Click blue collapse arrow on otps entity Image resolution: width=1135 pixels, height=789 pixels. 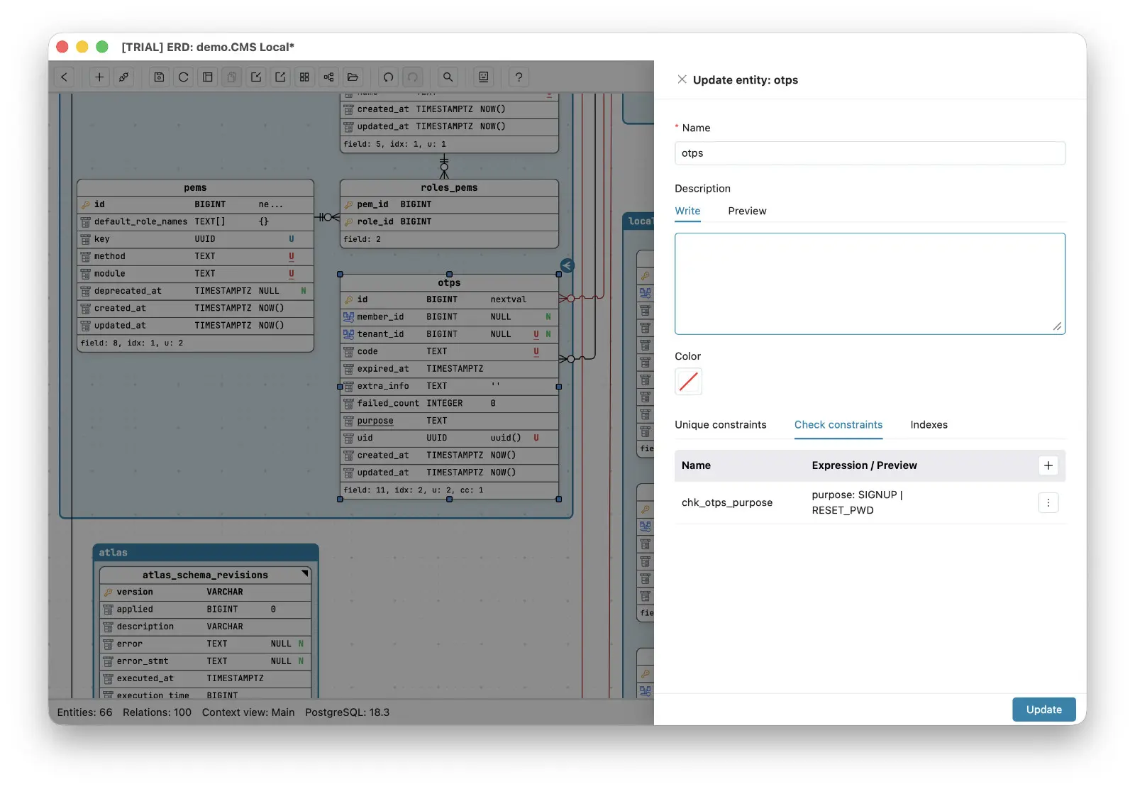point(567,265)
